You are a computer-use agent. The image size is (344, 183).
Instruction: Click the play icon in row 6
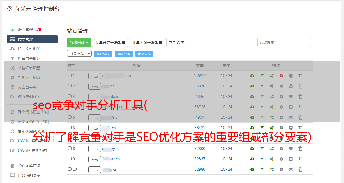point(281,128)
